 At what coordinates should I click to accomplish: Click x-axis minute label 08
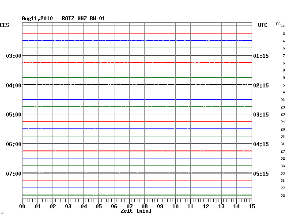click(x=144, y=207)
